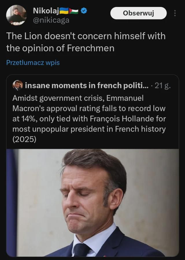Click the "(2025)" text in quoted post
The image size is (185, 260).
click(25, 139)
